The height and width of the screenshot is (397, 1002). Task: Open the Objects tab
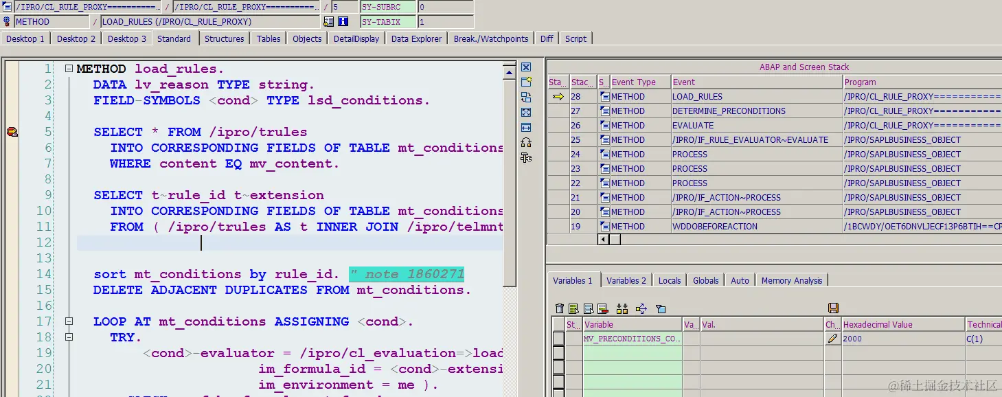pos(307,38)
